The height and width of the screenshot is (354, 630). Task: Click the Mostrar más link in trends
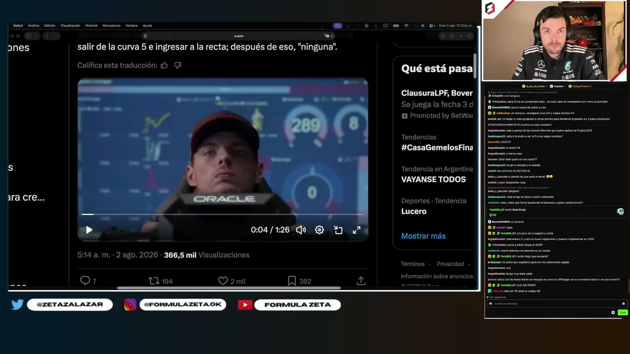pos(423,236)
